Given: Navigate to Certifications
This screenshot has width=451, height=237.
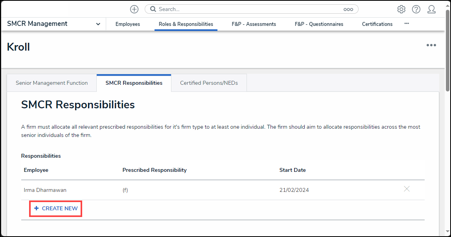Looking at the screenshot, I should 377,24.
